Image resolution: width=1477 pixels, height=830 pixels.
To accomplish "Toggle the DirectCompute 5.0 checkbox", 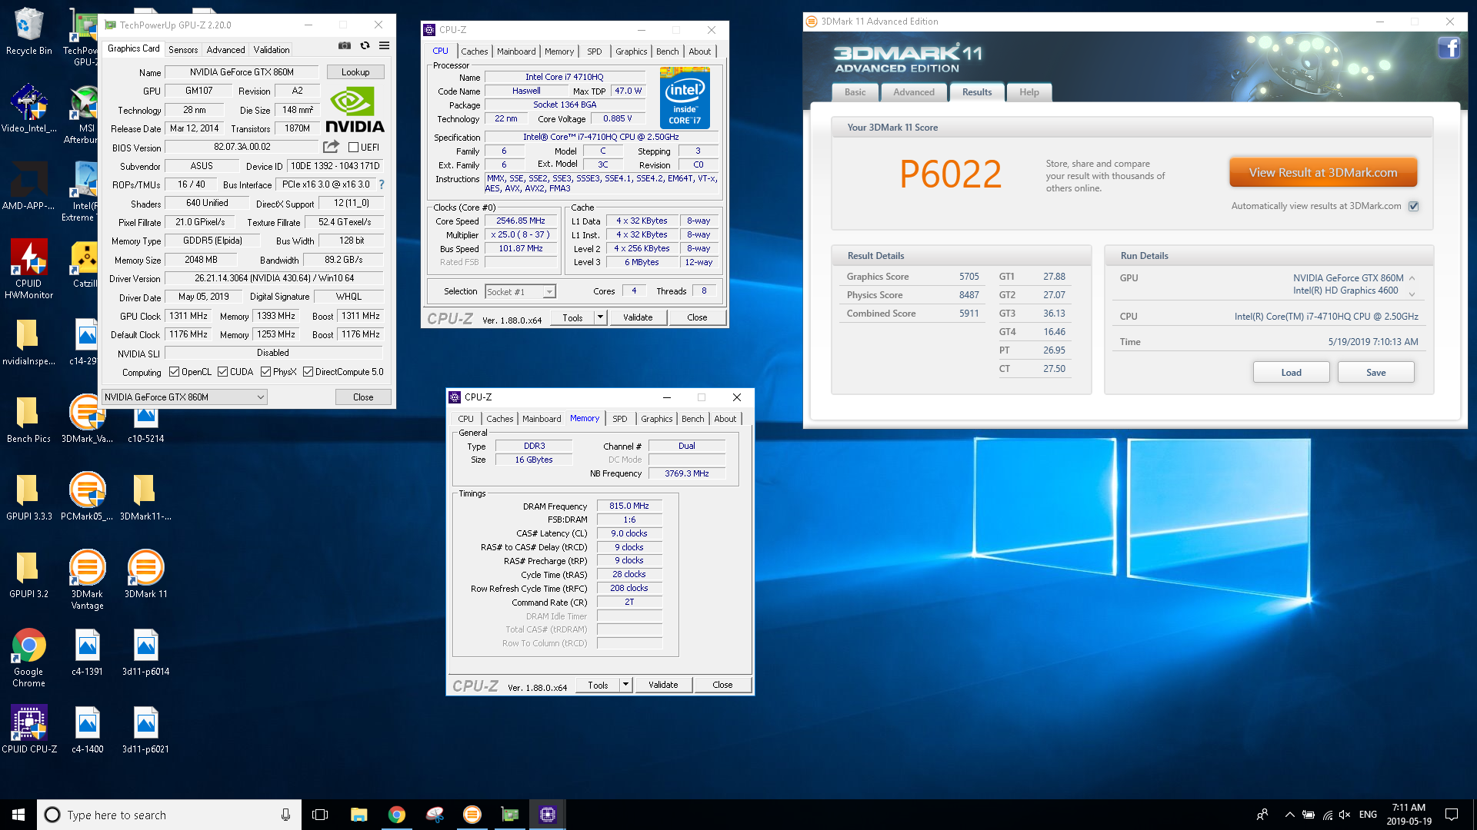I will pyautogui.click(x=308, y=372).
